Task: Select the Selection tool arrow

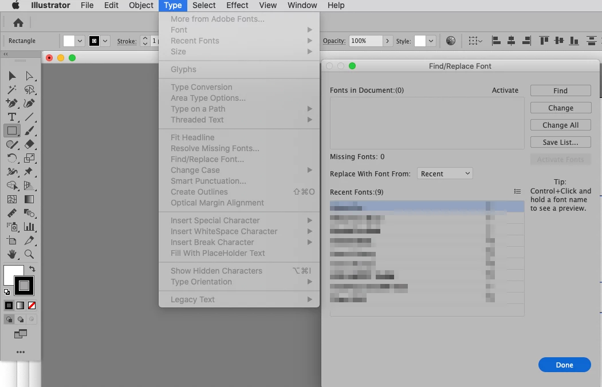Action: pos(12,76)
